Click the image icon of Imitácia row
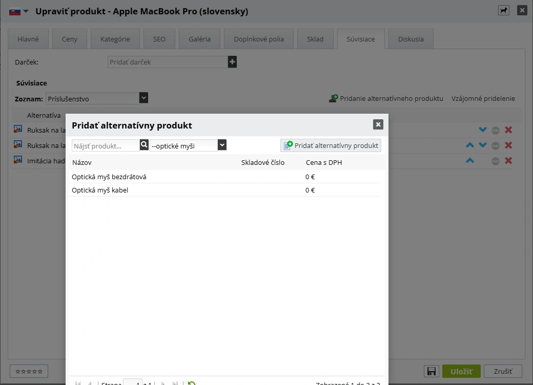Screen dimensions: 533x385 coord(17,160)
